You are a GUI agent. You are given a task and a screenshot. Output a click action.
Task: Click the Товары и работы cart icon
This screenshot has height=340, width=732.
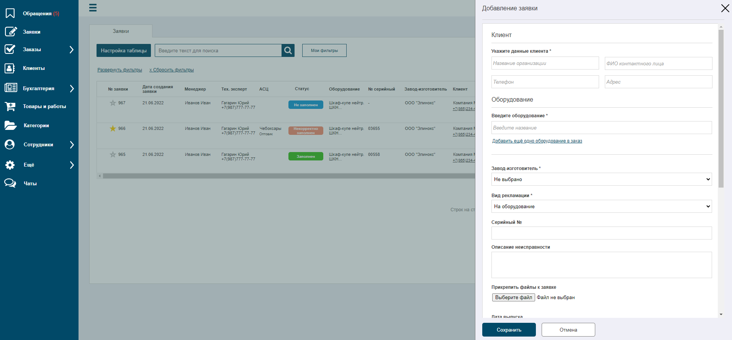coord(10,106)
